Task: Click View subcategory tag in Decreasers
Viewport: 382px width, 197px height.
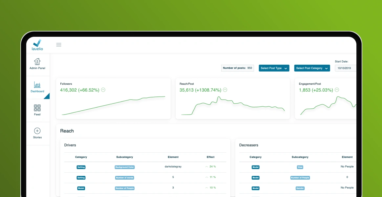Action: coord(300,167)
